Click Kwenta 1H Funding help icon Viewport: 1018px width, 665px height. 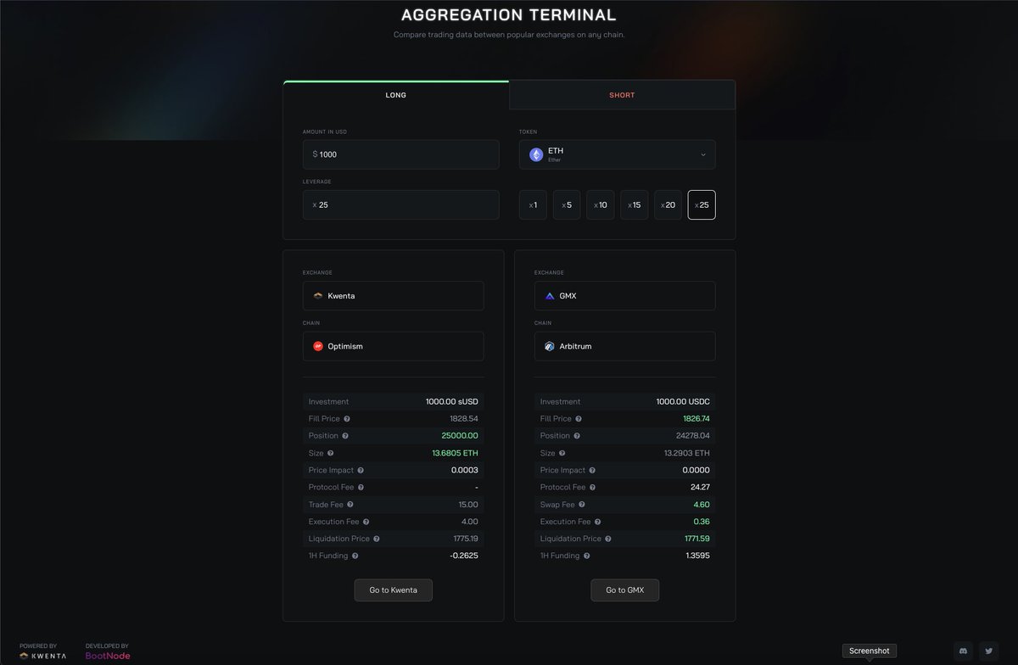[355, 556]
